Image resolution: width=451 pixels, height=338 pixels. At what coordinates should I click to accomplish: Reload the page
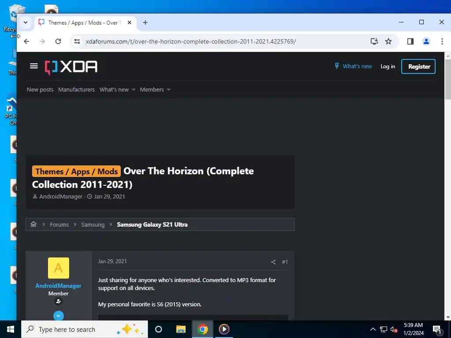point(58,41)
